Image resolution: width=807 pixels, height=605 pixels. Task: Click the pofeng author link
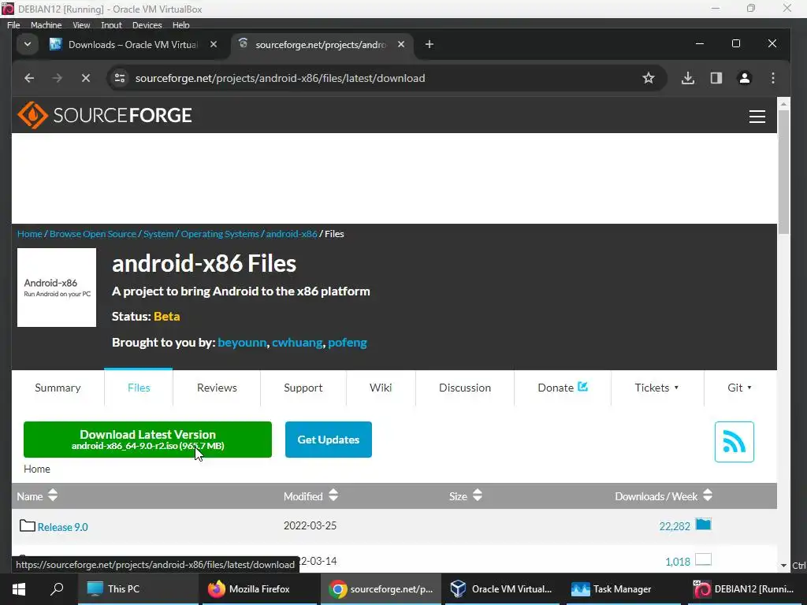click(x=348, y=342)
